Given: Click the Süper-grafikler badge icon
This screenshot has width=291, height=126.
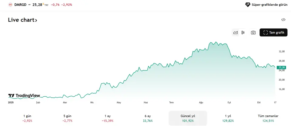Looking at the screenshot, I should [x=247, y=5].
